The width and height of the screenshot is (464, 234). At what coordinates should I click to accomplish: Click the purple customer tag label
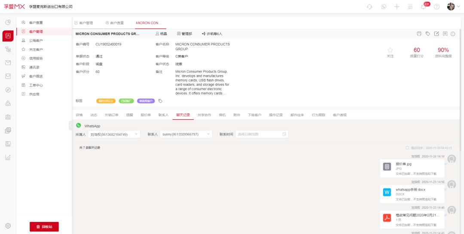pyautogui.click(x=146, y=101)
